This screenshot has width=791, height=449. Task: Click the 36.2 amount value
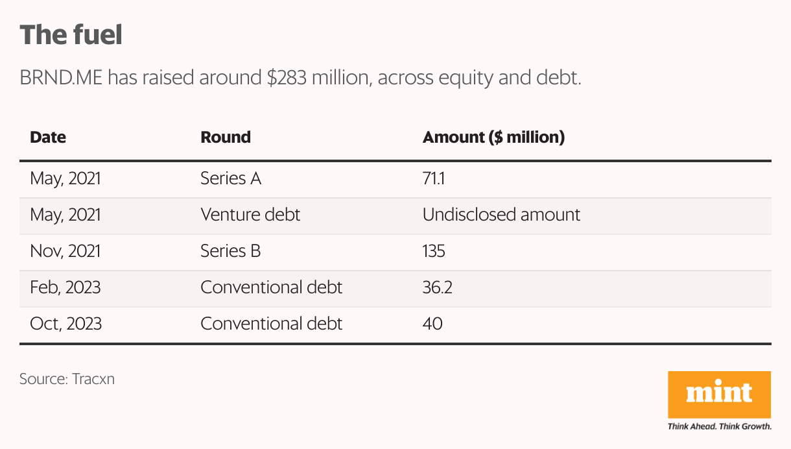pyautogui.click(x=437, y=287)
